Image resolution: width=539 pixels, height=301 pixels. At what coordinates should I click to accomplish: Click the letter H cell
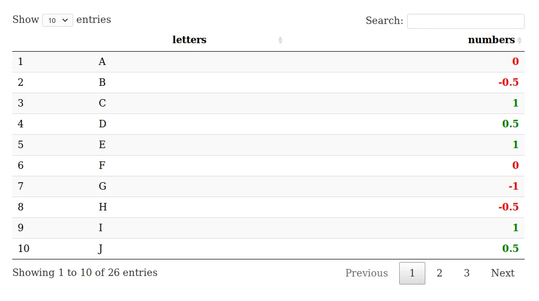point(103,207)
